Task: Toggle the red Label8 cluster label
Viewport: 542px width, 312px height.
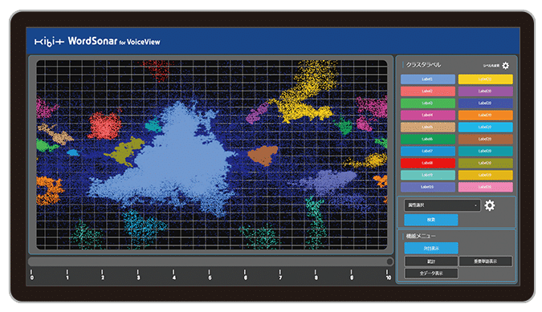Action: [428, 163]
